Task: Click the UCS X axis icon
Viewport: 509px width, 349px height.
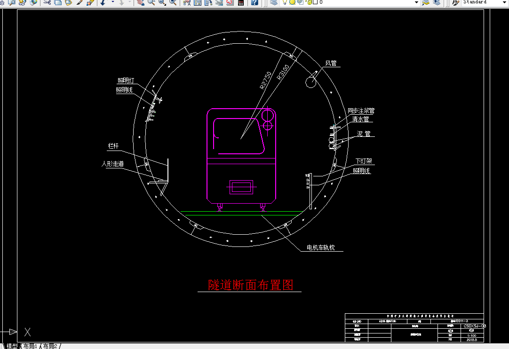Action: click(28, 332)
